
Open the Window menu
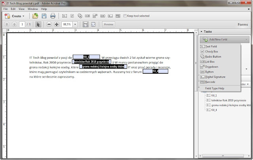click(x=33, y=9)
